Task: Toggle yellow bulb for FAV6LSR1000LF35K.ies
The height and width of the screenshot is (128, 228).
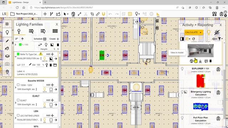Action: pyautogui.click(x=45, y=59)
